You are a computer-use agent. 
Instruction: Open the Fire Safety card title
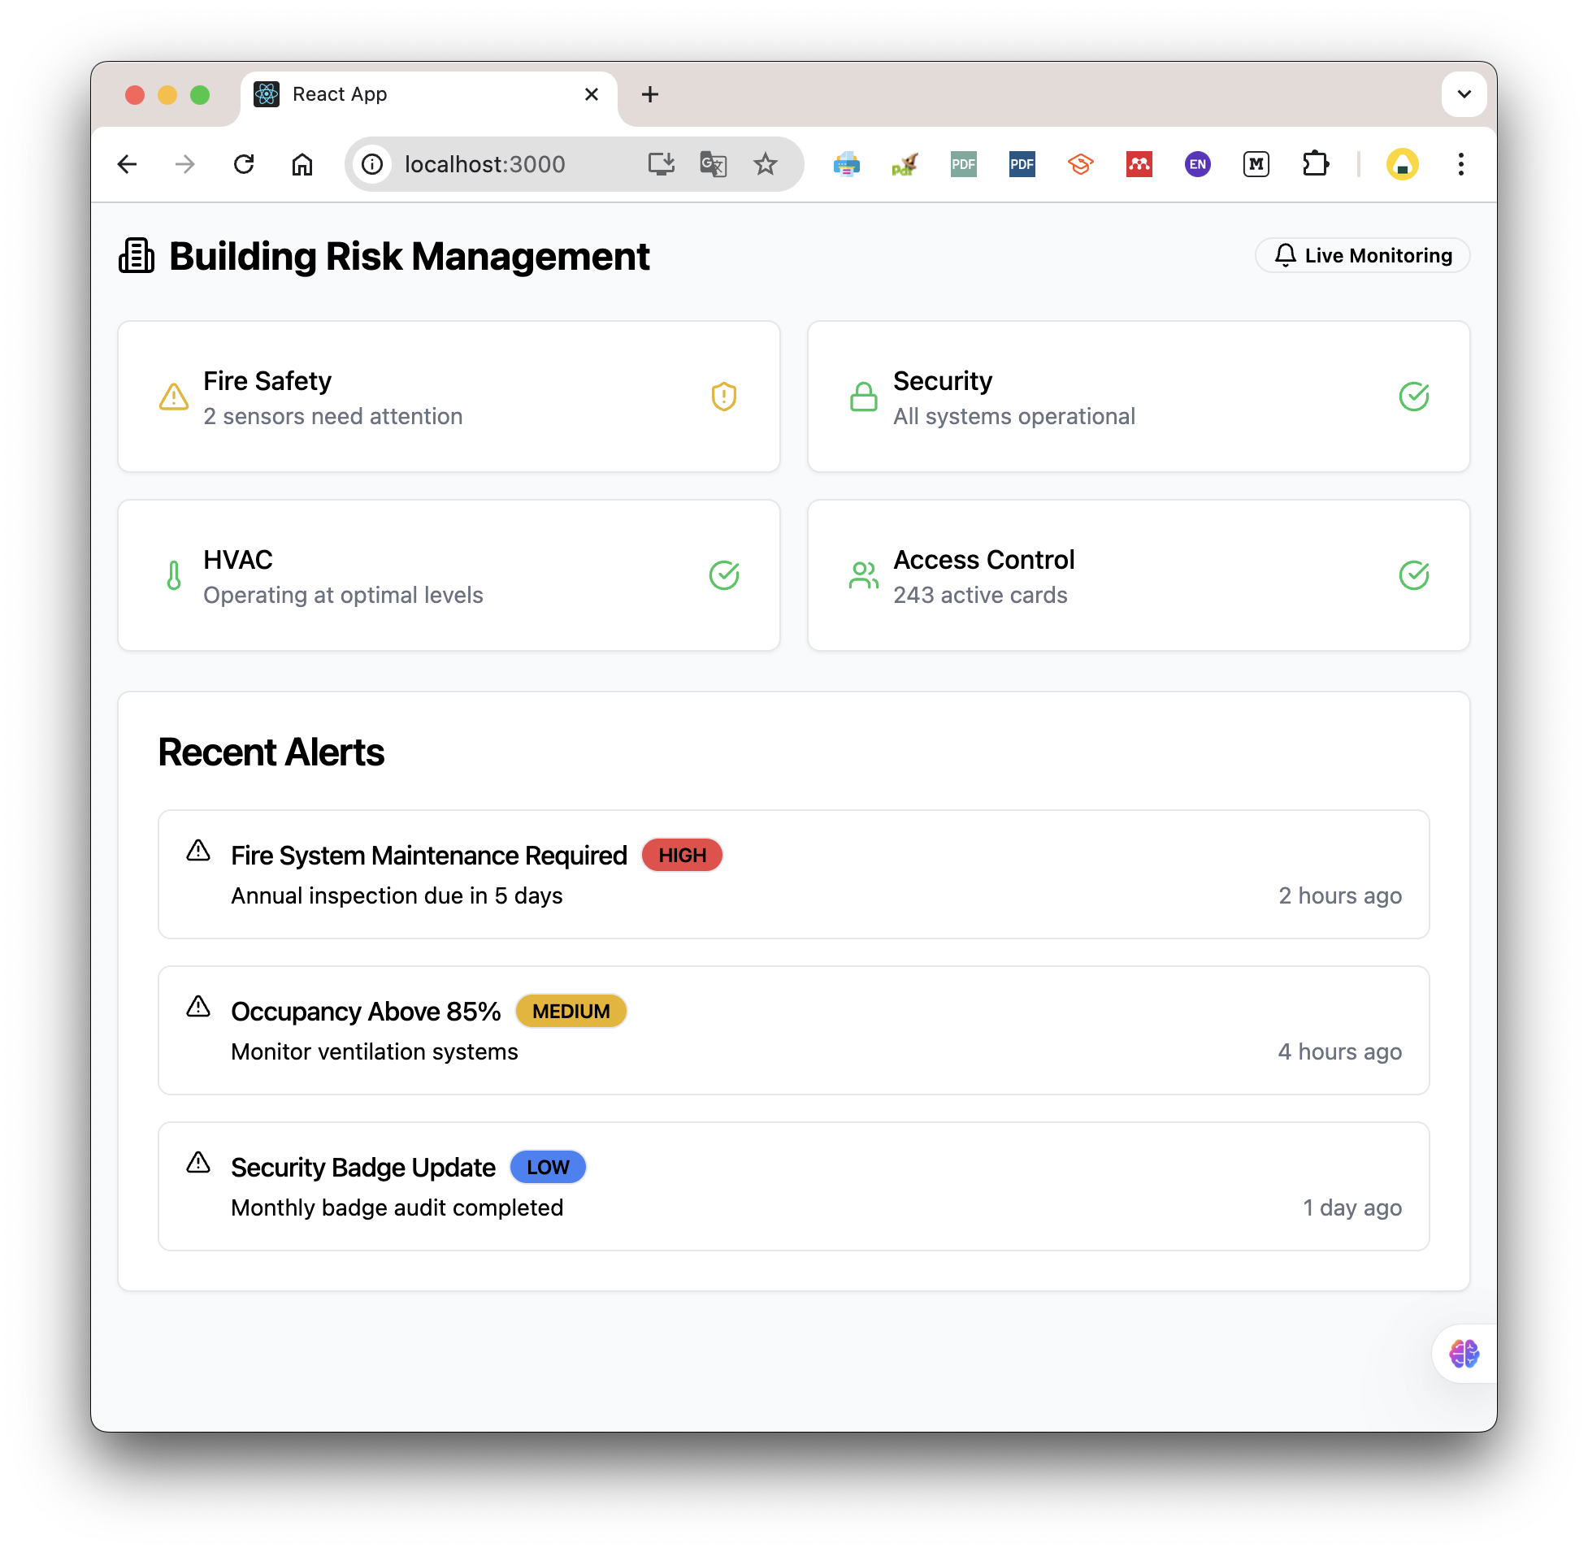point(267,380)
